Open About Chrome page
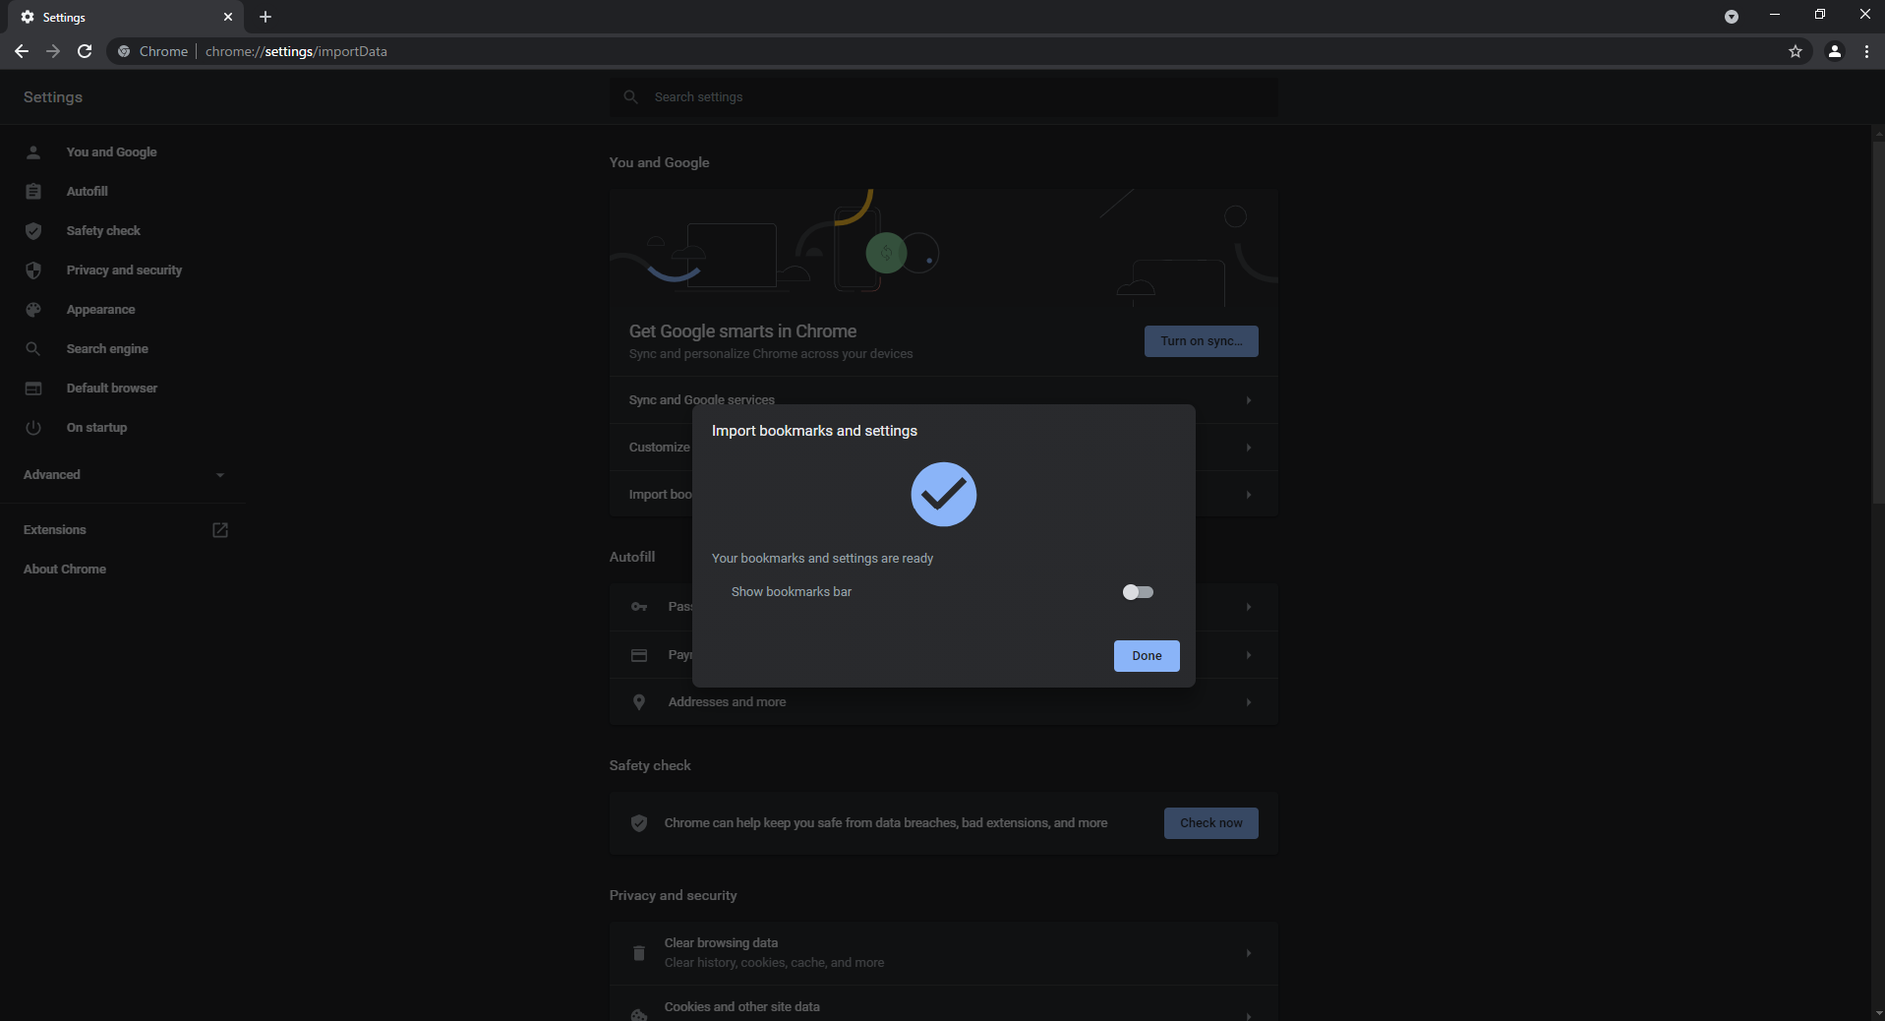The height and width of the screenshot is (1021, 1885). (x=65, y=570)
